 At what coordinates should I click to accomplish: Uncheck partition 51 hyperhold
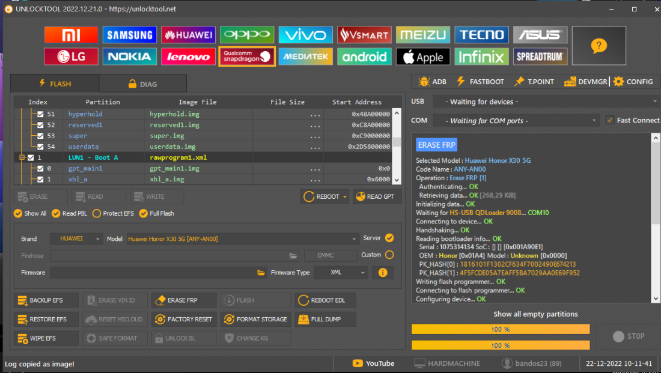tap(40, 114)
